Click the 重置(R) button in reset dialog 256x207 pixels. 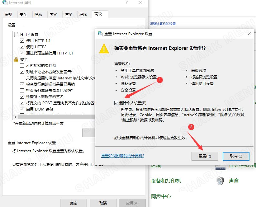[x=205, y=156]
